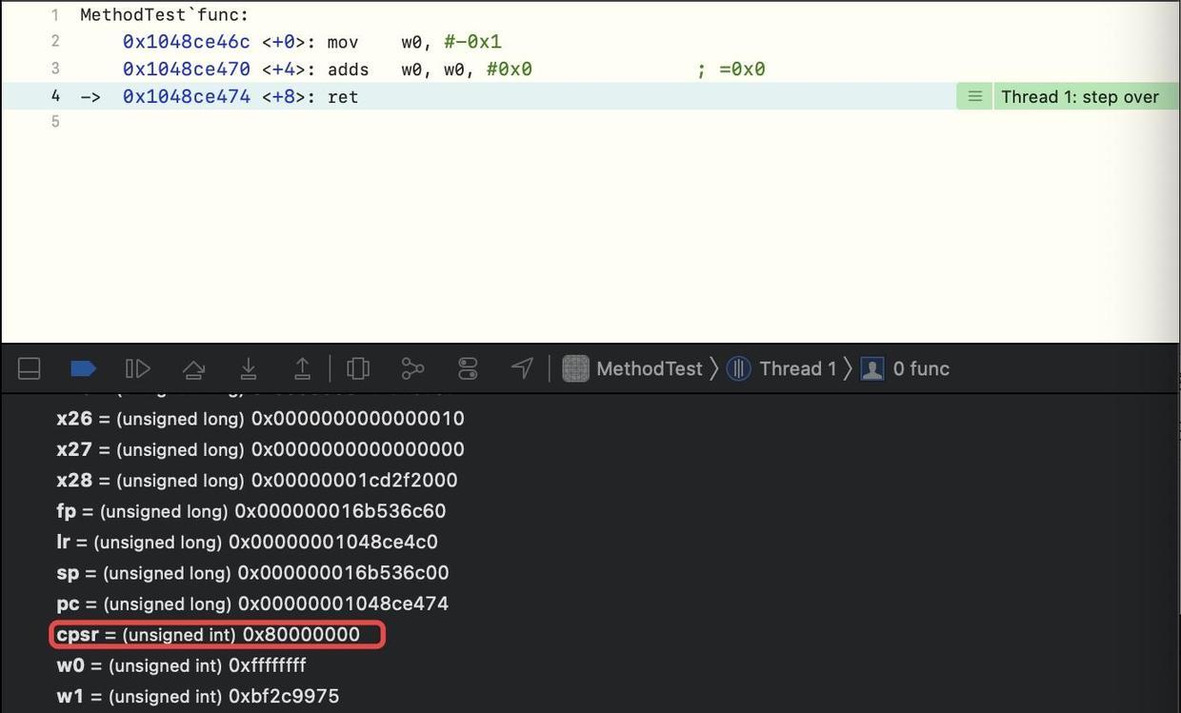Select 0 func frame in jump bar
This screenshot has width=1181, height=713.
905,368
